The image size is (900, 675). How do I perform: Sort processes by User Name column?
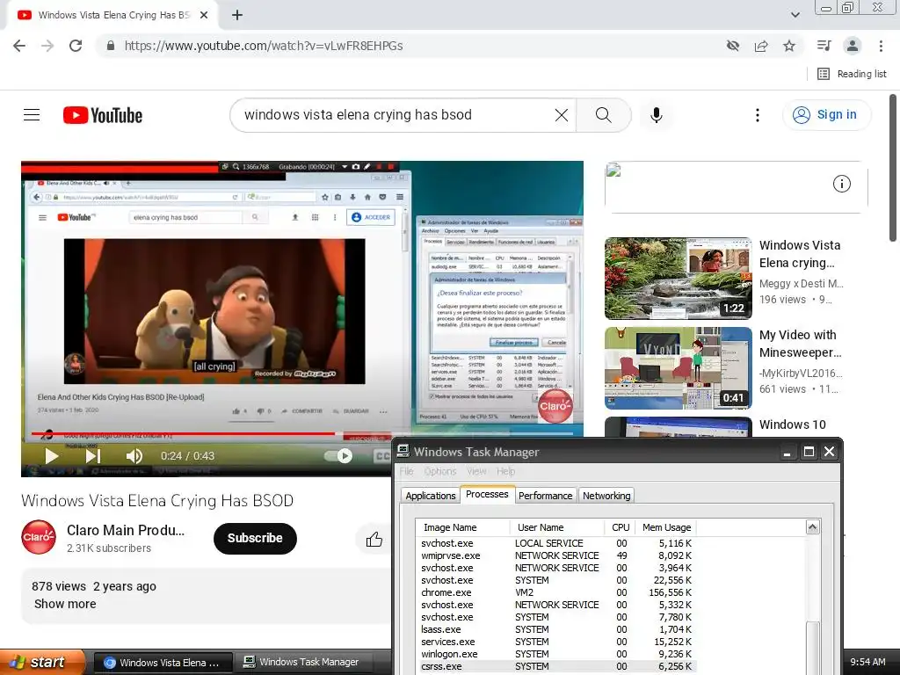click(x=556, y=527)
